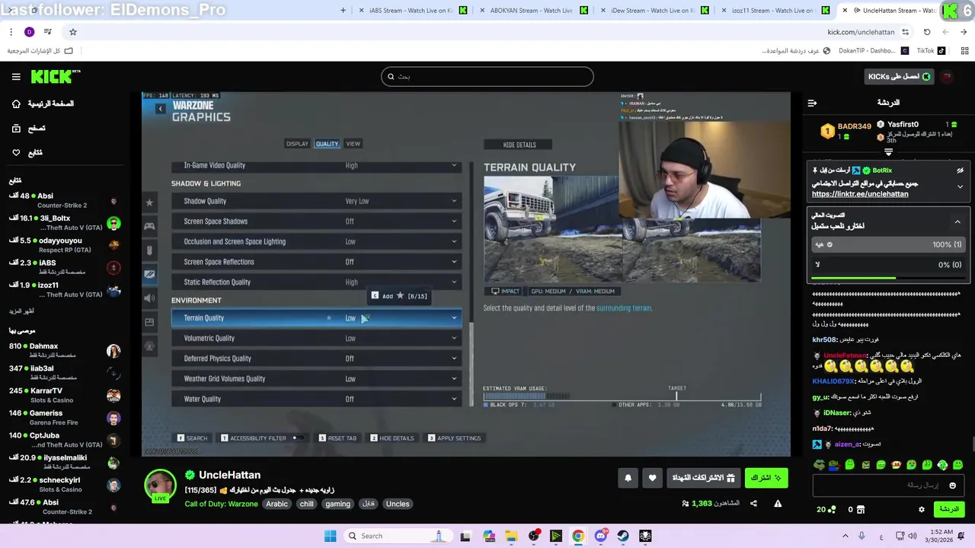Click the Terrain Quality preview image
The image size is (975, 548).
pyautogui.click(x=622, y=229)
